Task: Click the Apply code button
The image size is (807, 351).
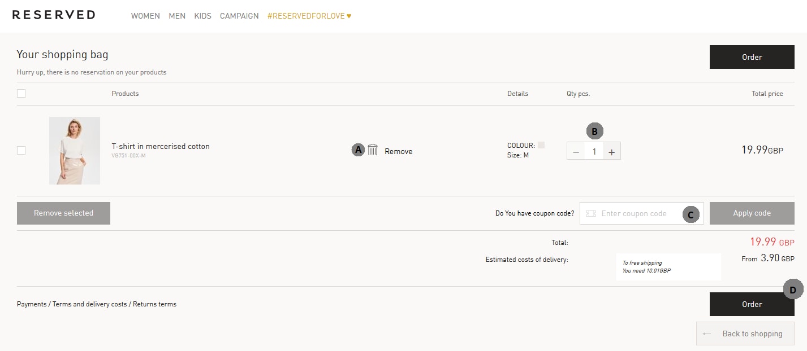Action: coord(752,213)
